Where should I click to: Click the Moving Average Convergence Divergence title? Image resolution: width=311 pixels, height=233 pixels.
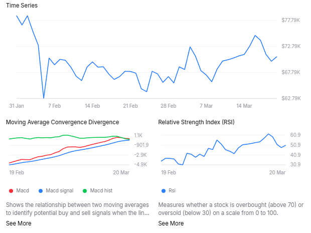(62, 122)
